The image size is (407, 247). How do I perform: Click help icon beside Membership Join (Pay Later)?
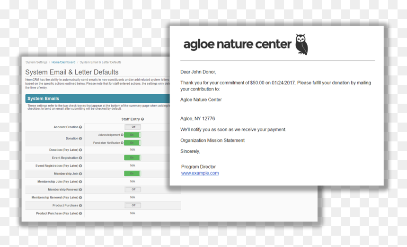[80, 182]
